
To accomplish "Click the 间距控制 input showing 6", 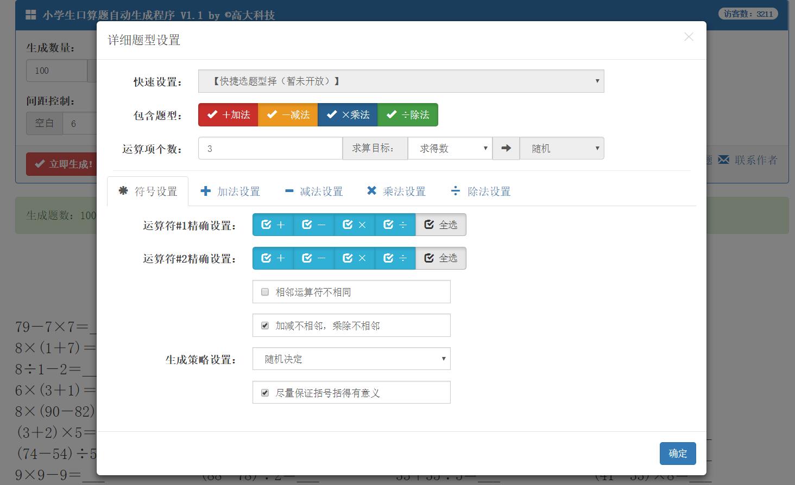I will click(80, 124).
